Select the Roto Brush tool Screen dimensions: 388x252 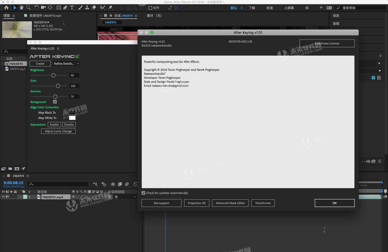102,8
